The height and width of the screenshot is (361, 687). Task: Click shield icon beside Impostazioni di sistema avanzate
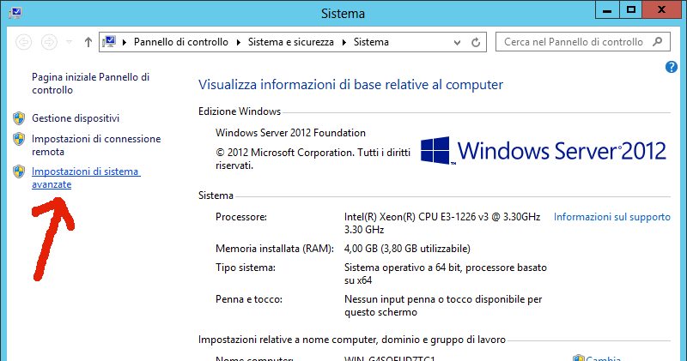[x=19, y=171]
